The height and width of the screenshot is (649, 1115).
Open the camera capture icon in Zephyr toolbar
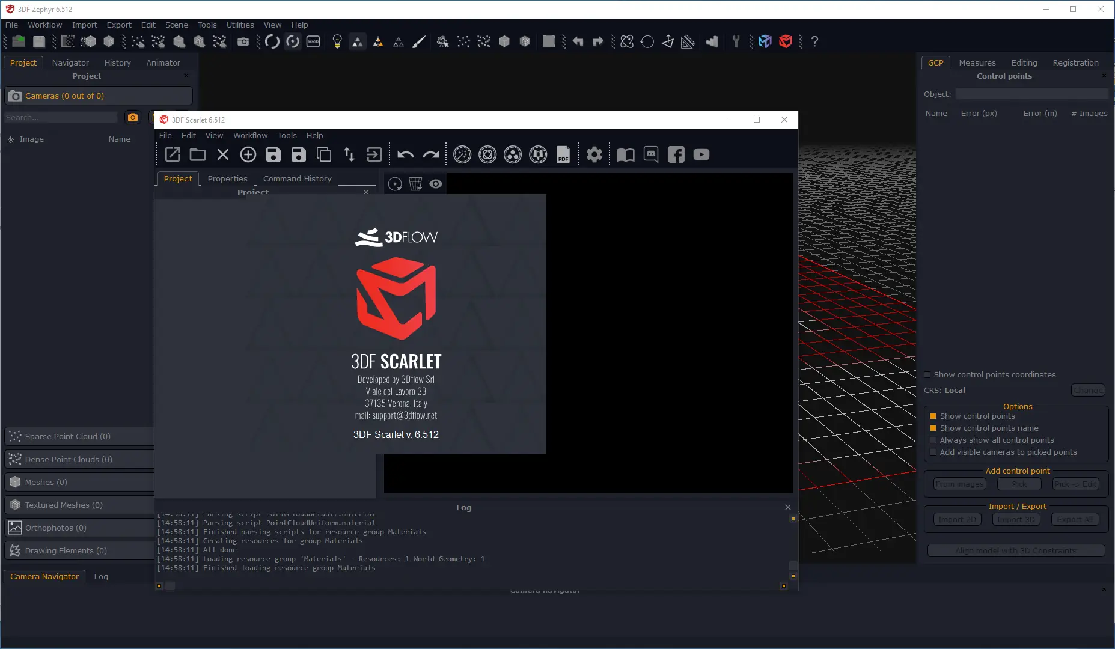click(243, 41)
